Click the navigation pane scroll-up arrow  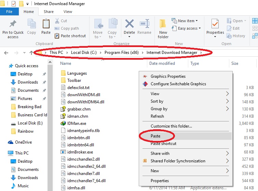50,62
